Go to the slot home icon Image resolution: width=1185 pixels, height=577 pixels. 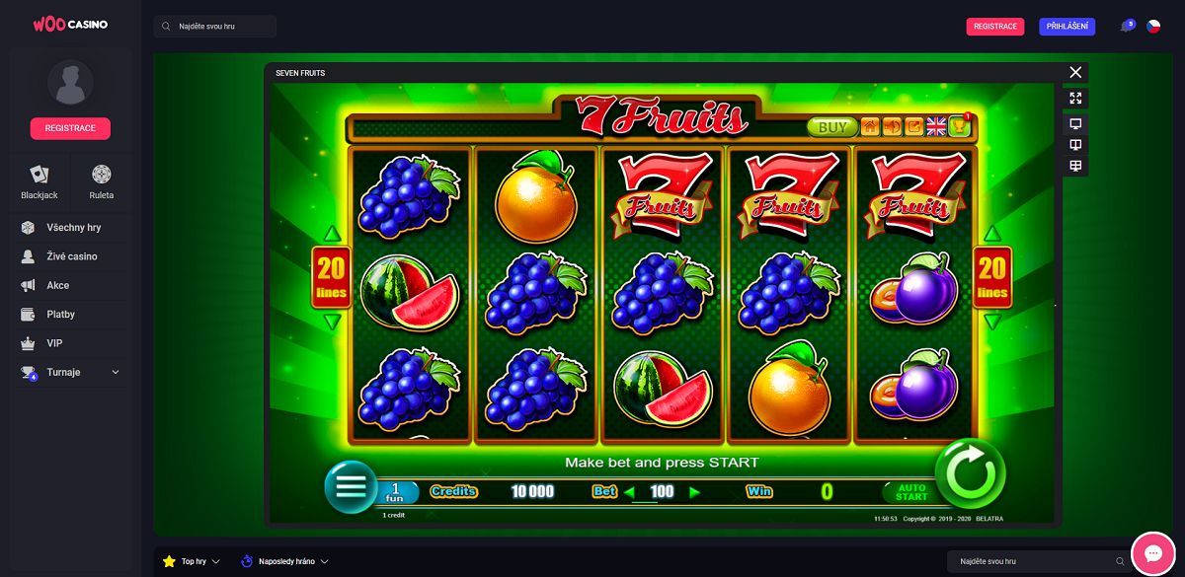pyautogui.click(x=870, y=126)
